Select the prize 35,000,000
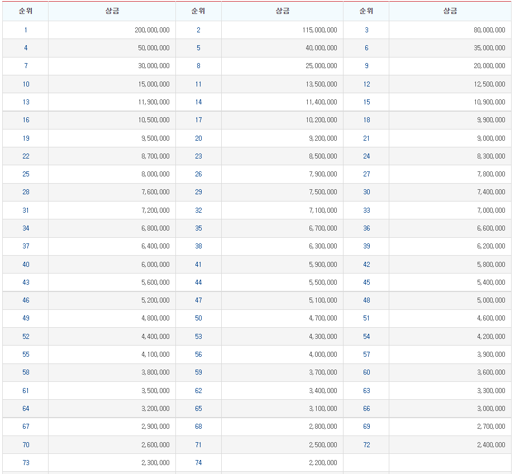This screenshot has height=474, width=515. tap(489, 48)
